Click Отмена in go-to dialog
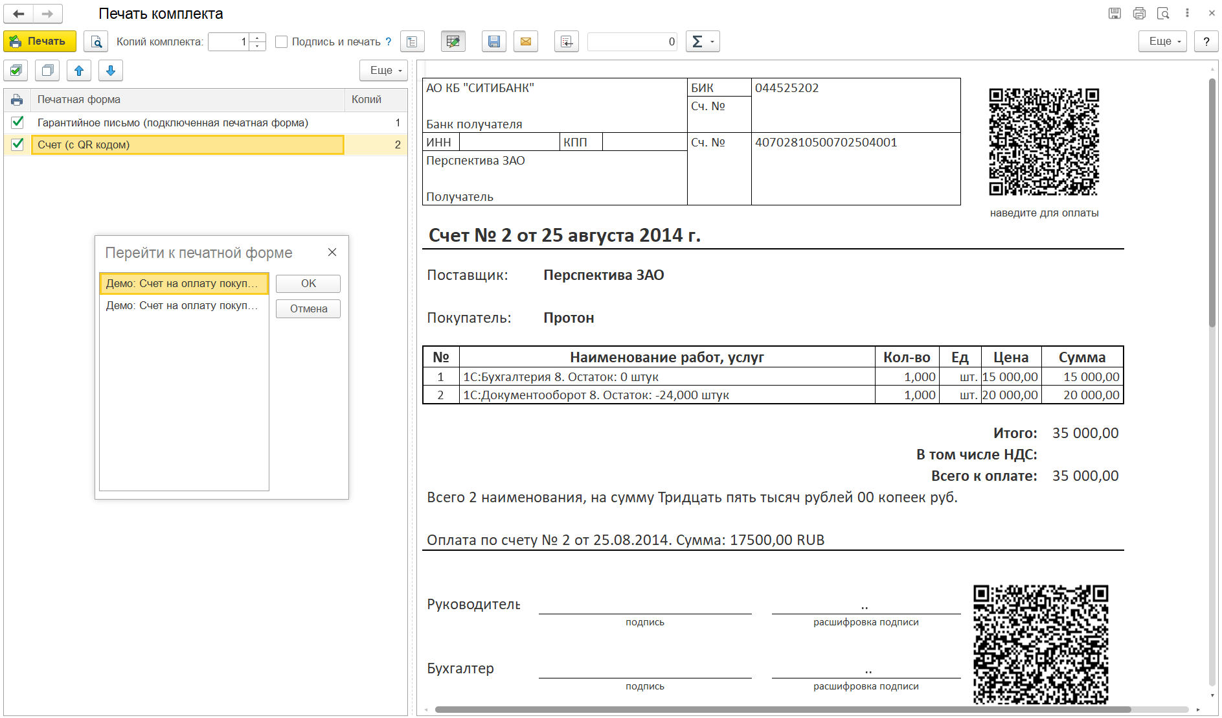The width and height of the screenshot is (1222, 718). [x=308, y=308]
